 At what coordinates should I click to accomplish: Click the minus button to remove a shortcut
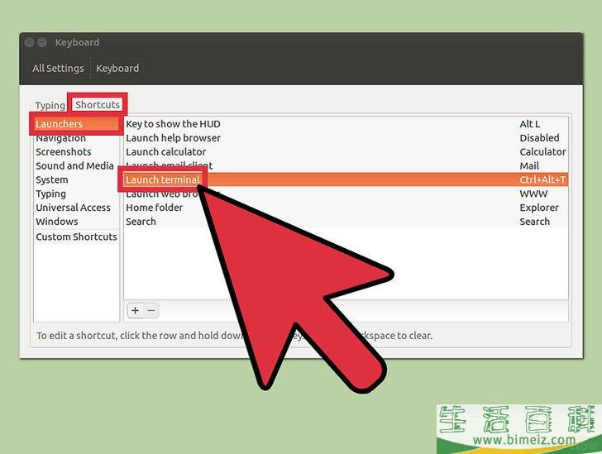[150, 311]
